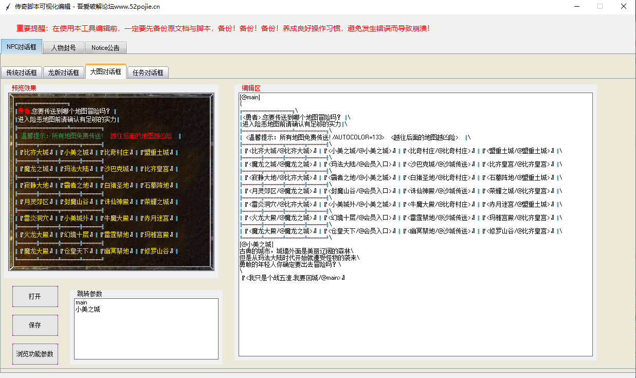
Task: Click 玛雅宫殿 link in preview
Action: point(157,235)
